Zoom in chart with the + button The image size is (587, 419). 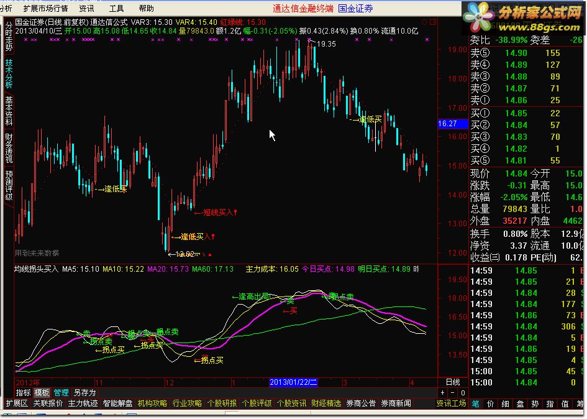(443, 392)
